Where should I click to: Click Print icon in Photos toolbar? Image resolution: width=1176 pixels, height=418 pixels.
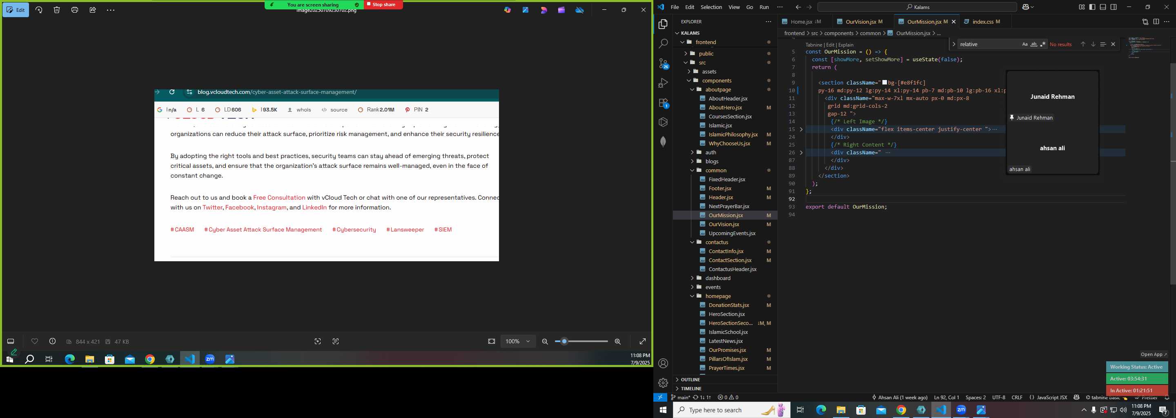pos(75,10)
